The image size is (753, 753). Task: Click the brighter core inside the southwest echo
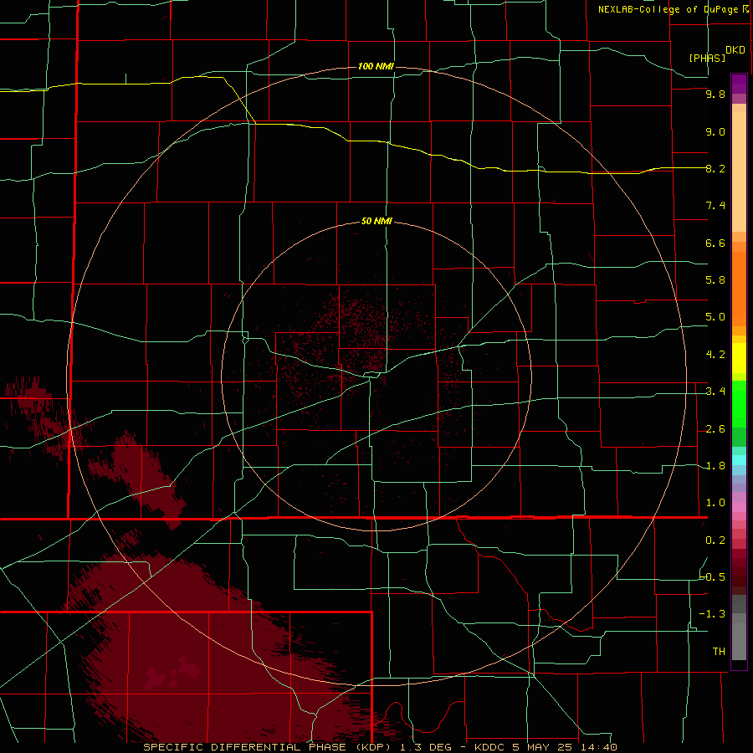[172, 673]
